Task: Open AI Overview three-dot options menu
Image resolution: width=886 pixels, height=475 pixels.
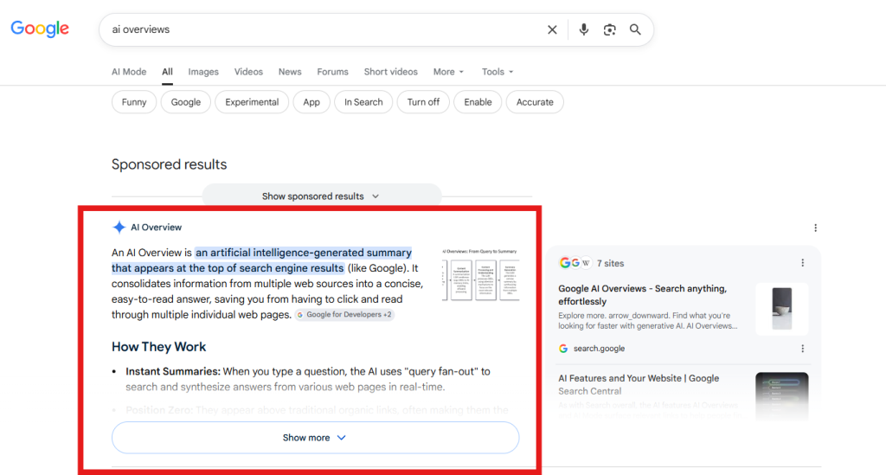Action: tap(815, 228)
